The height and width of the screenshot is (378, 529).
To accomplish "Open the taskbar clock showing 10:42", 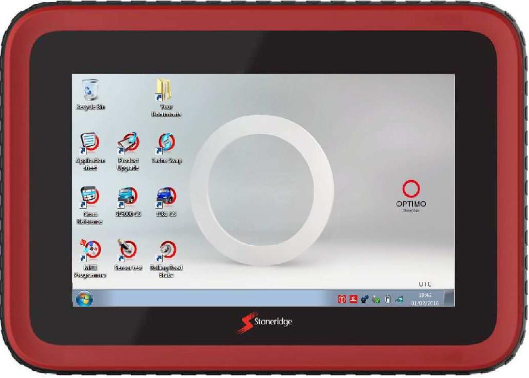I will point(425,299).
